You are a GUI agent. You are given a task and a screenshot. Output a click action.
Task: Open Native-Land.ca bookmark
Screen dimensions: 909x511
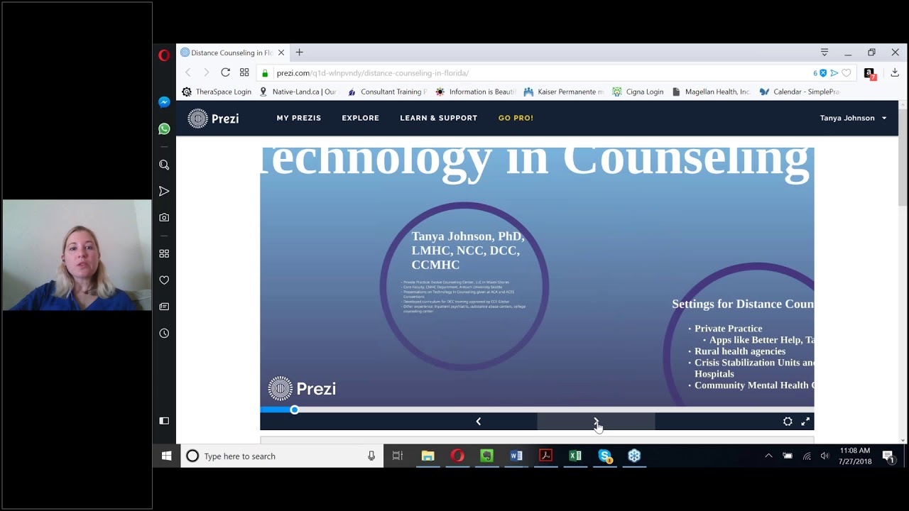tap(298, 92)
